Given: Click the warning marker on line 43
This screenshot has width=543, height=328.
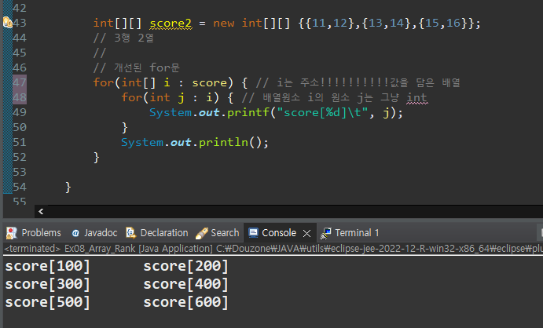Looking at the screenshot, I should click(x=7, y=23).
